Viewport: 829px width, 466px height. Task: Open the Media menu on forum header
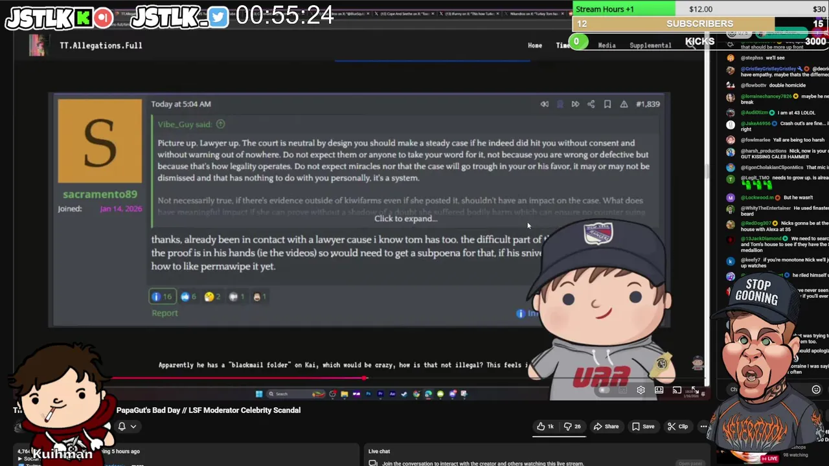pyautogui.click(x=607, y=45)
